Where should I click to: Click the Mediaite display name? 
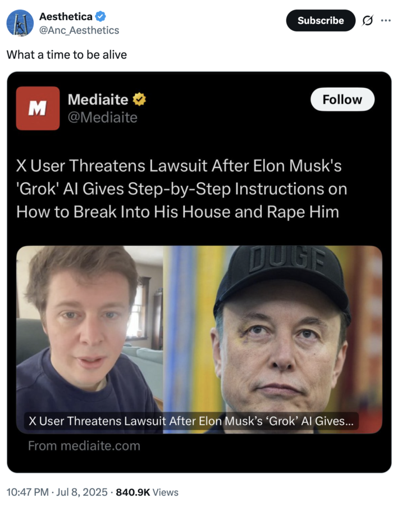pyautogui.click(x=95, y=99)
